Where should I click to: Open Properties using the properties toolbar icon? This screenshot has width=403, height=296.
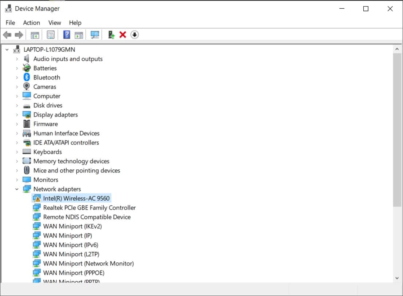[51, 35]
